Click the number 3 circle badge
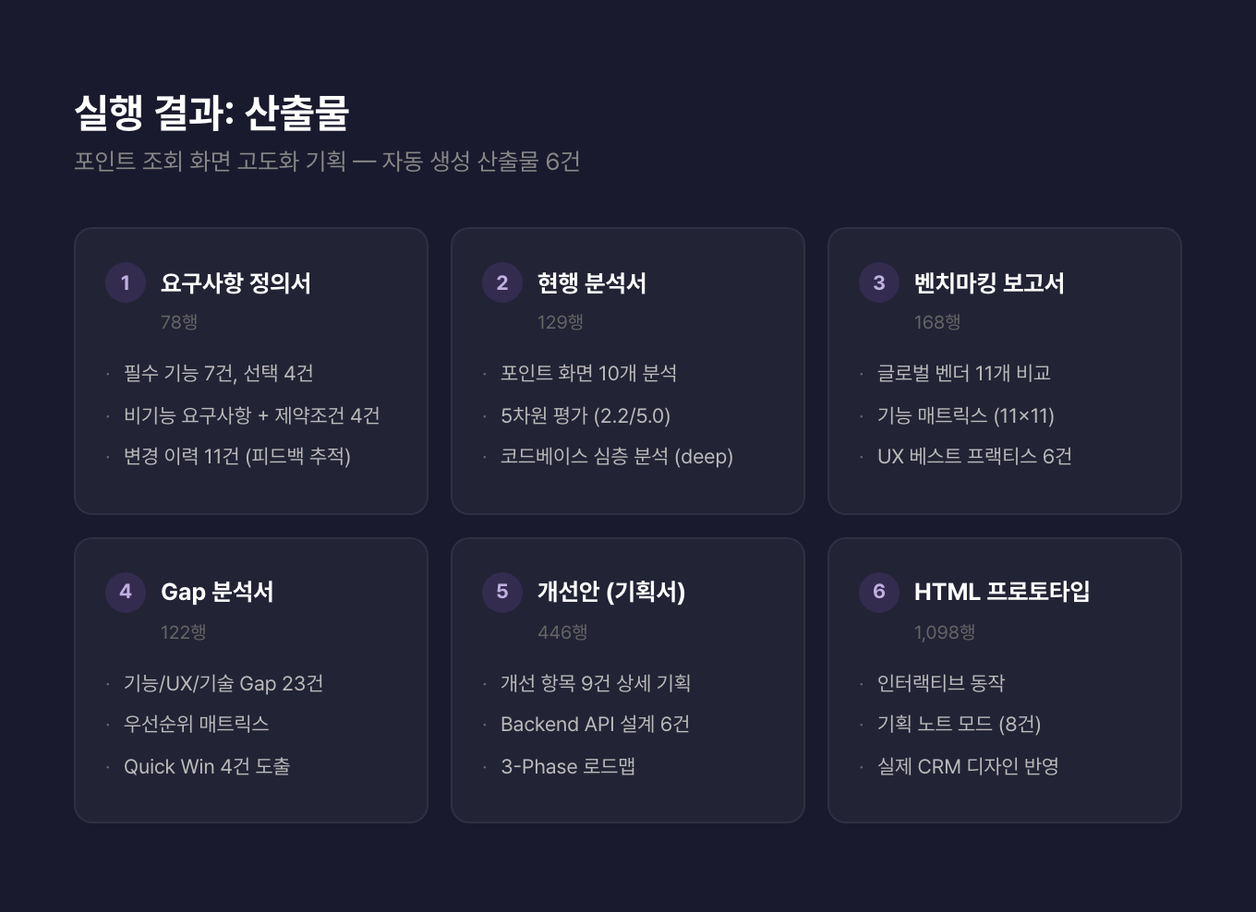The width and height of the screenshot is (1256, 912). tap(879, 282)
